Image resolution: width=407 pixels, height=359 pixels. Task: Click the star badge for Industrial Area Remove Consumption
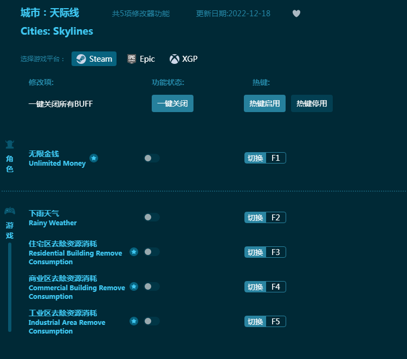point(134,321)
